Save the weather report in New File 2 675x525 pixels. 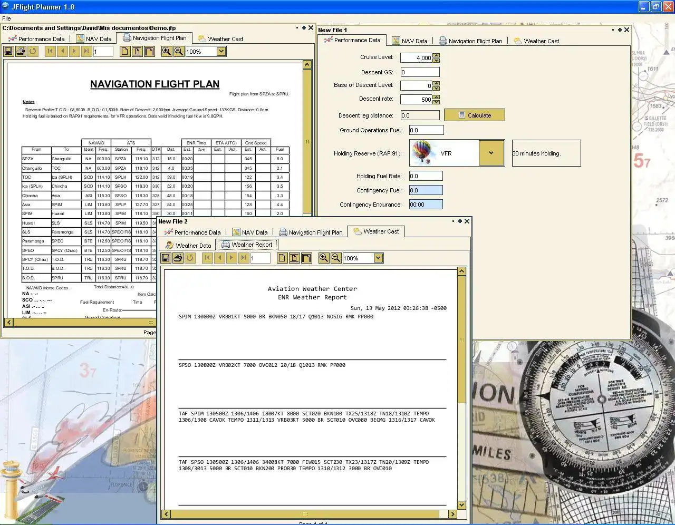point(166,258)
